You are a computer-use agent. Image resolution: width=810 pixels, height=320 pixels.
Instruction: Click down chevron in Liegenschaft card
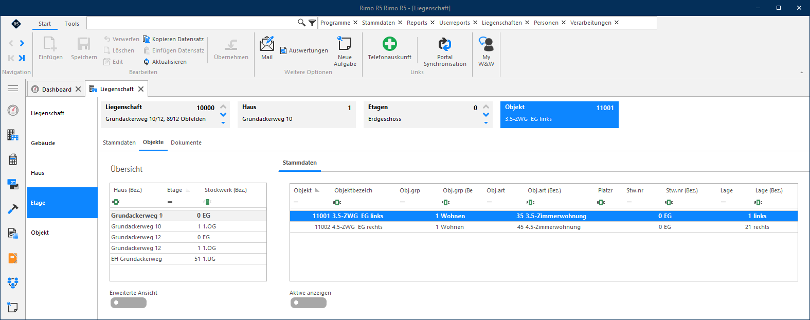pyautogui.click(x=223, y=115)
